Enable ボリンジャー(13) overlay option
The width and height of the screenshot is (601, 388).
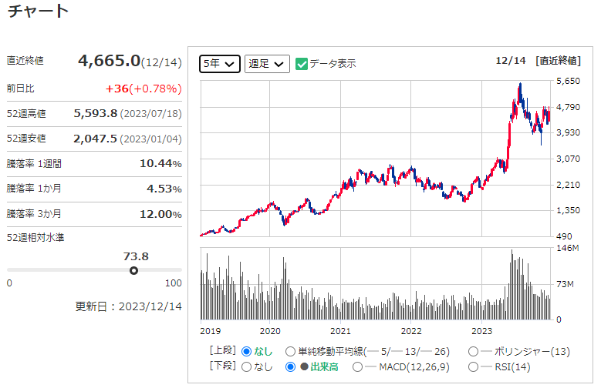point(474,352)
